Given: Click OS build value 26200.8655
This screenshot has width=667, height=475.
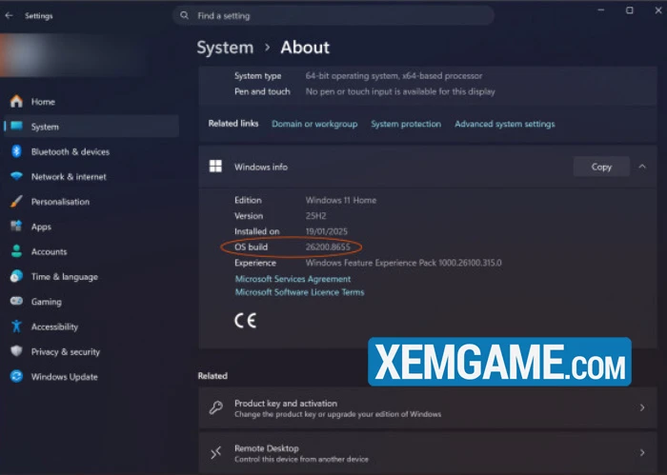Looking at the screenshot, I should [328, 247].
